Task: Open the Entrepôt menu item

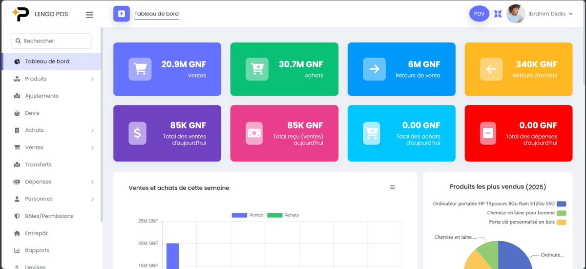Action: point(51,233)
